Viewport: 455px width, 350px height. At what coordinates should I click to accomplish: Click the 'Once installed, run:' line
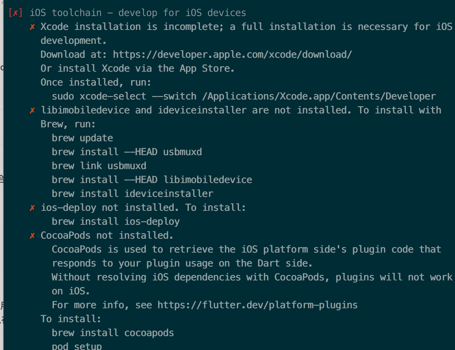(x=96, y=82)
